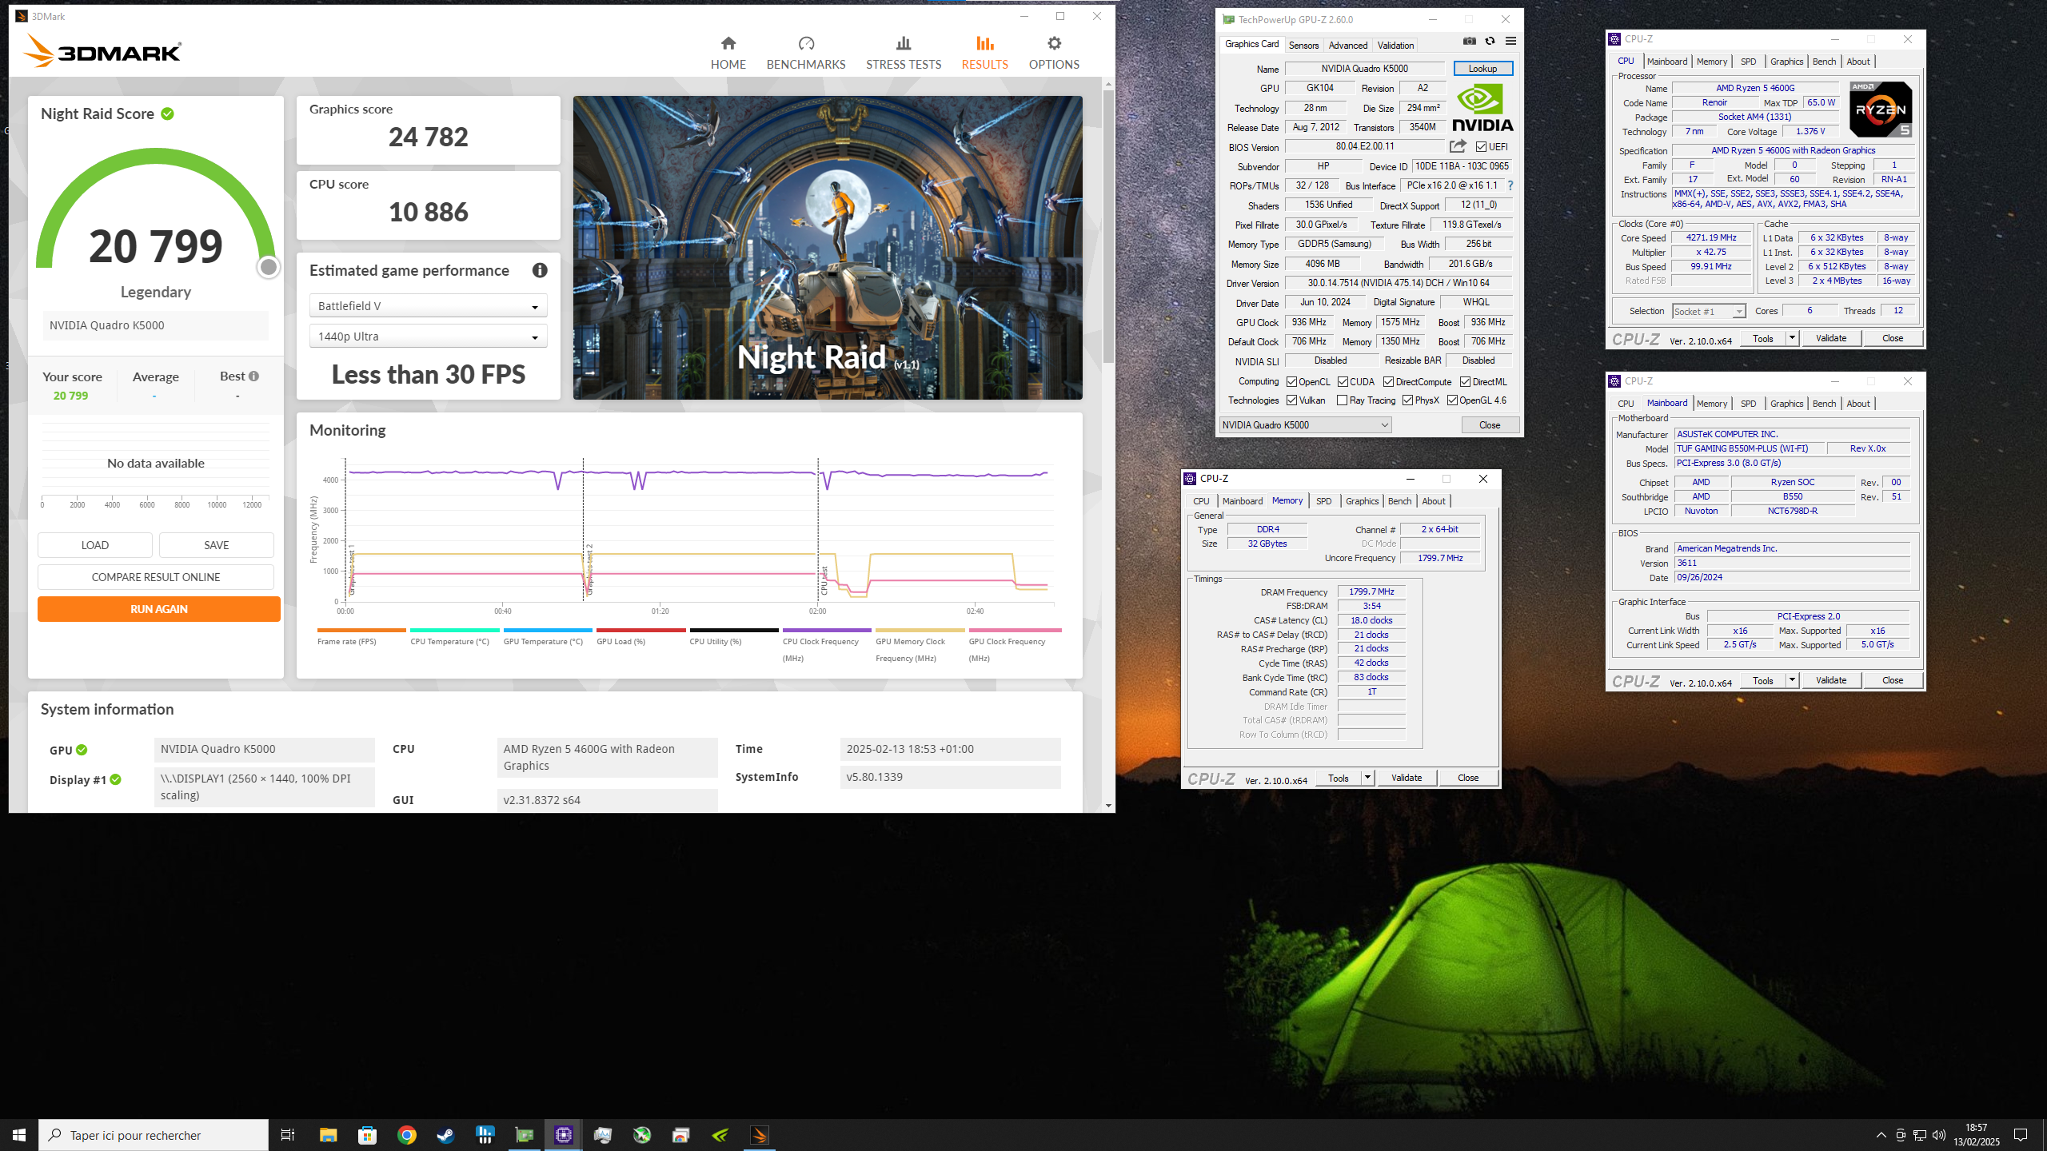This screenshot has height=1151, width=2047.
Task: Open the GPU-Z hamburger menu
Action: (x=1510, y=42)
